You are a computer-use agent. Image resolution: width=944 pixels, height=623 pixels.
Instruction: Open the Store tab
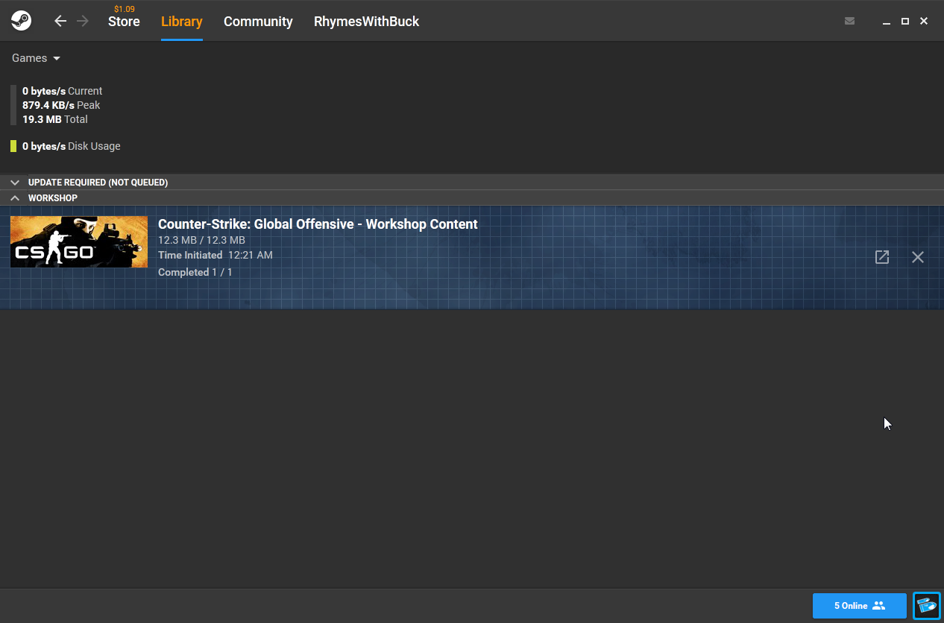(x=124, y=22)
